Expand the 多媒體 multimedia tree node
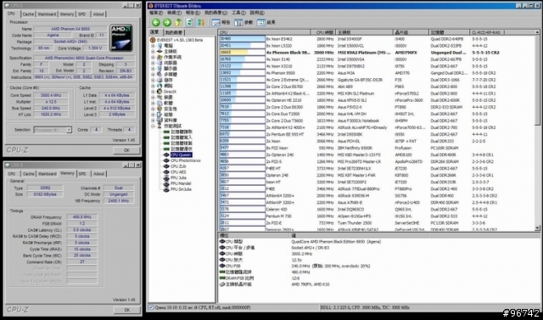Image resolution: width=543 pixels, height=320 pixels. pos(153,75)
